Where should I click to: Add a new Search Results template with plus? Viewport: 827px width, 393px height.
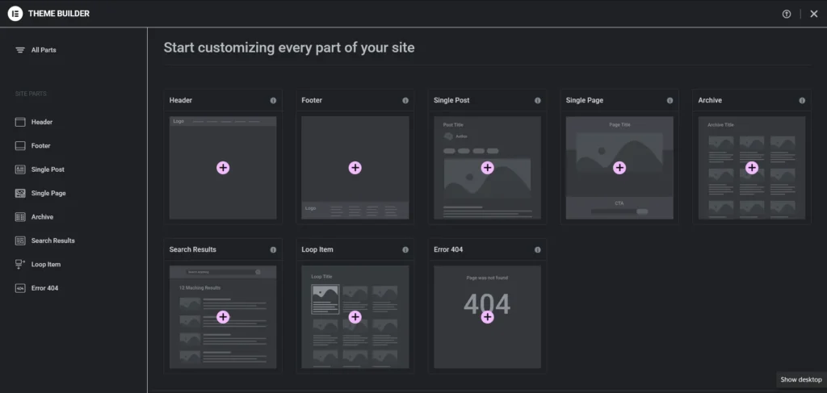tap(223, 316)
